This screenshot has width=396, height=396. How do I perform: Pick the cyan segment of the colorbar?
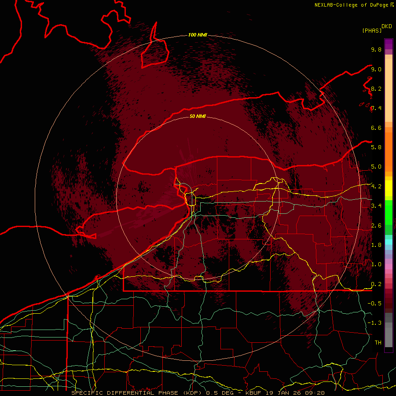[389, 242]
